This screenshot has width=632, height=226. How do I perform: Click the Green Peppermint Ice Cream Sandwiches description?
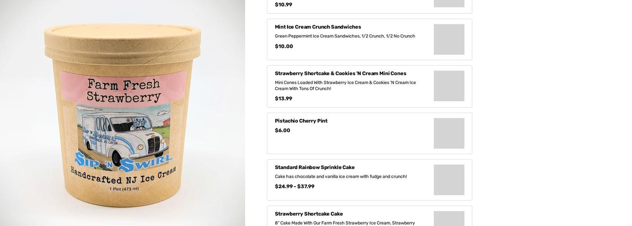[345, 36]
